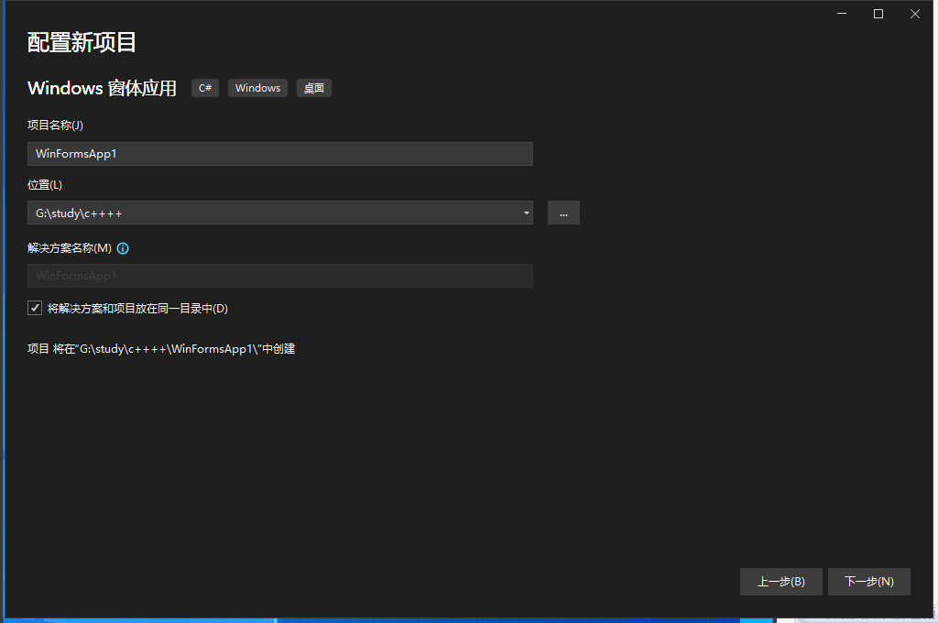Minimize the configure project window
Viewport: 938px width, 623px height.
pyautogui.click(x=842, y=14)
